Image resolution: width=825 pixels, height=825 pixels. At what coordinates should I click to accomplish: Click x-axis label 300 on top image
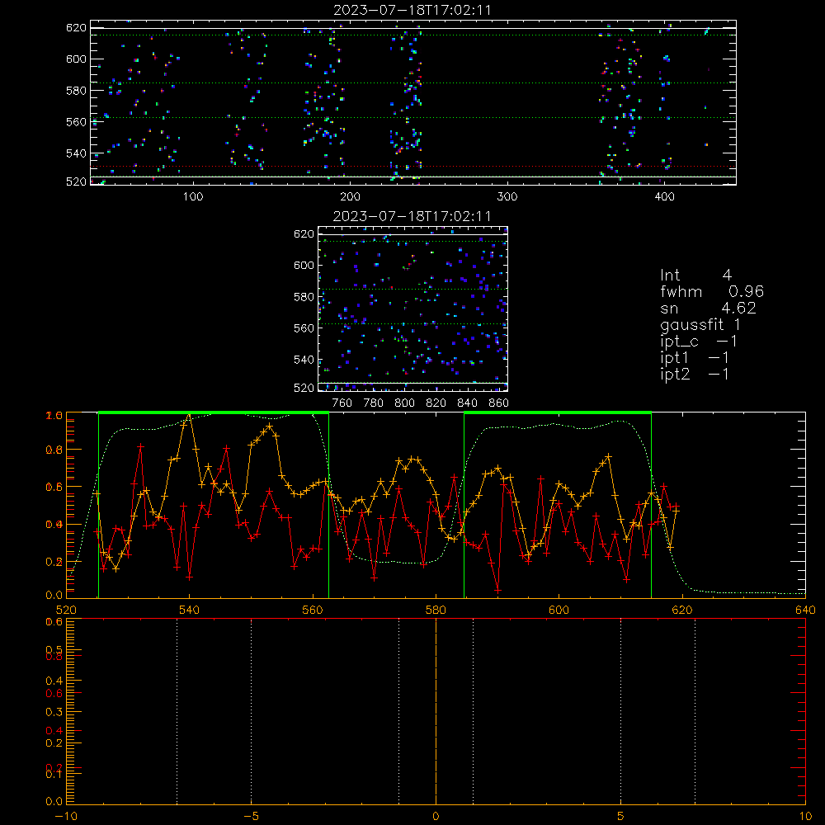[507, 197]
